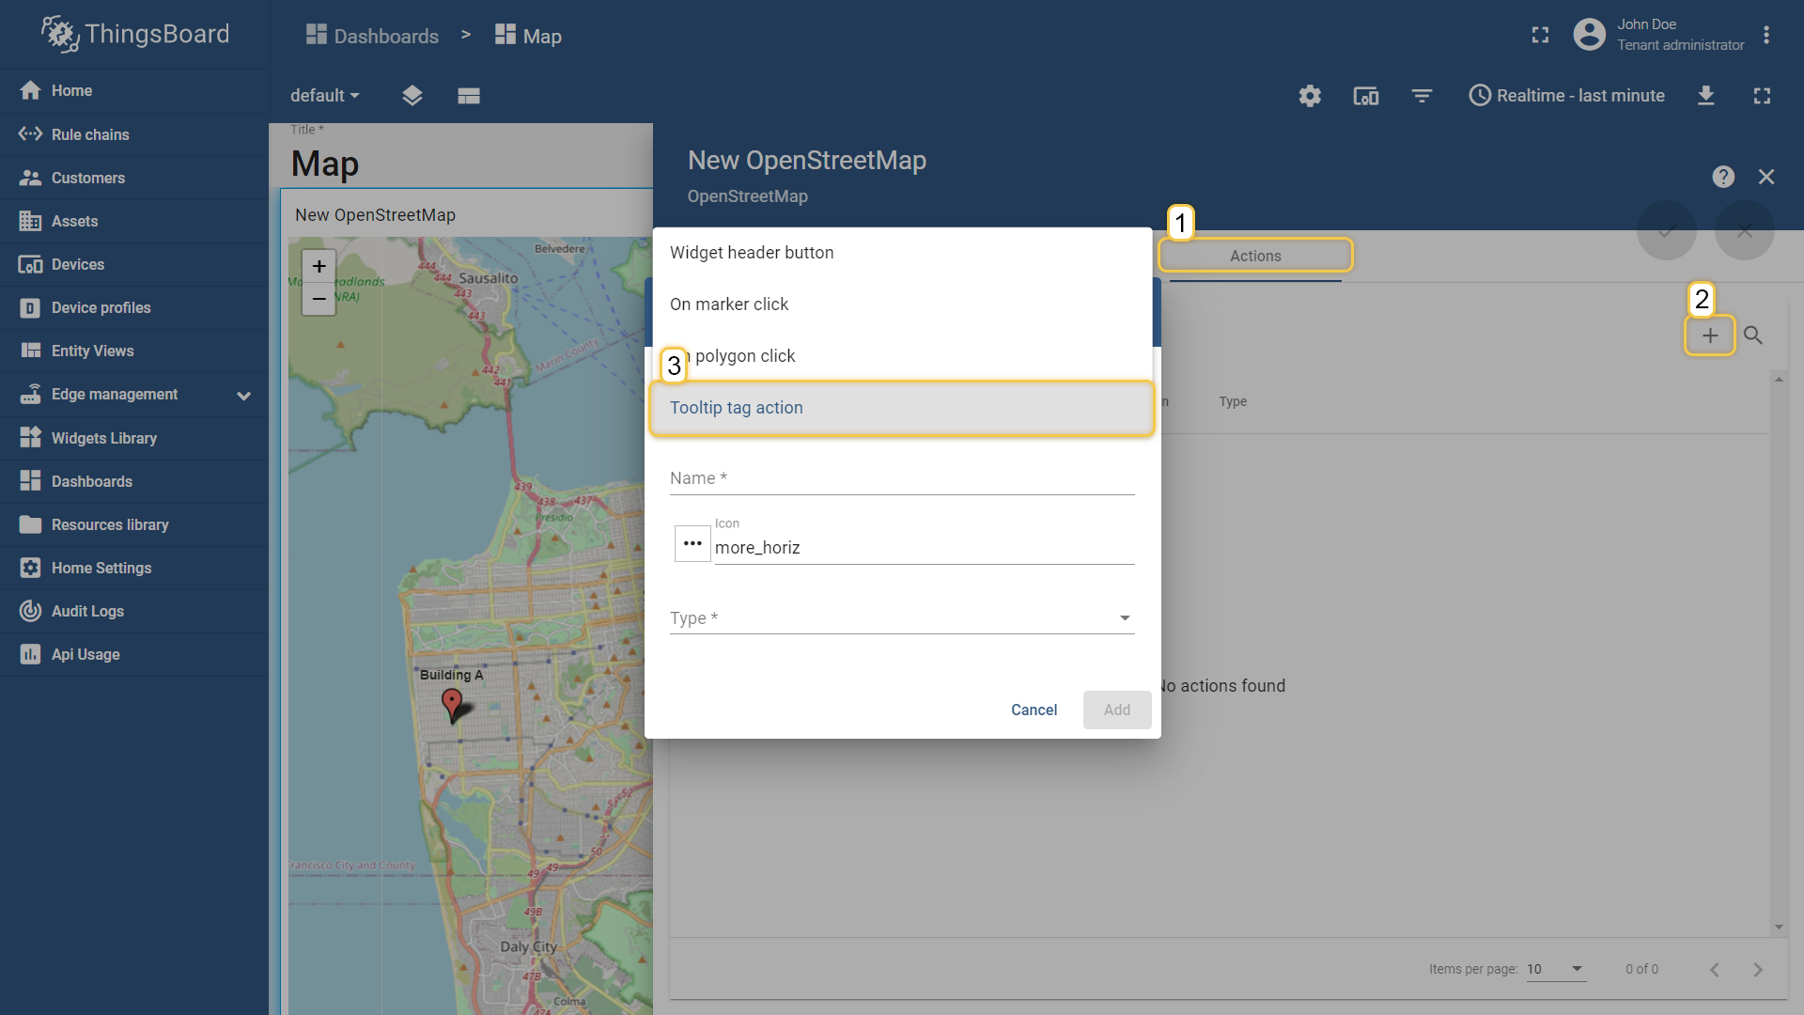Image resolution: width=1804 pixels, height=1015 pixels.
Task: Open Resources library page
Action: [133, 524]
